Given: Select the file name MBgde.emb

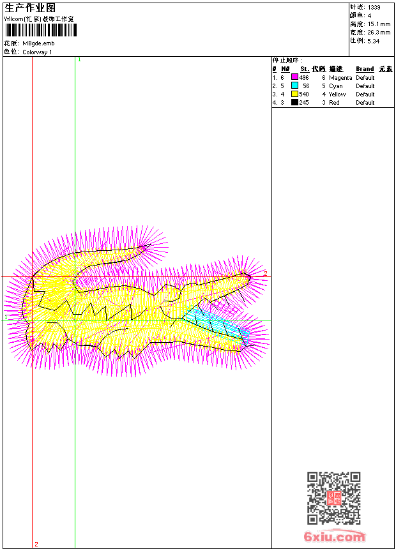Looking at the screenshot, I should pos(38,43).
